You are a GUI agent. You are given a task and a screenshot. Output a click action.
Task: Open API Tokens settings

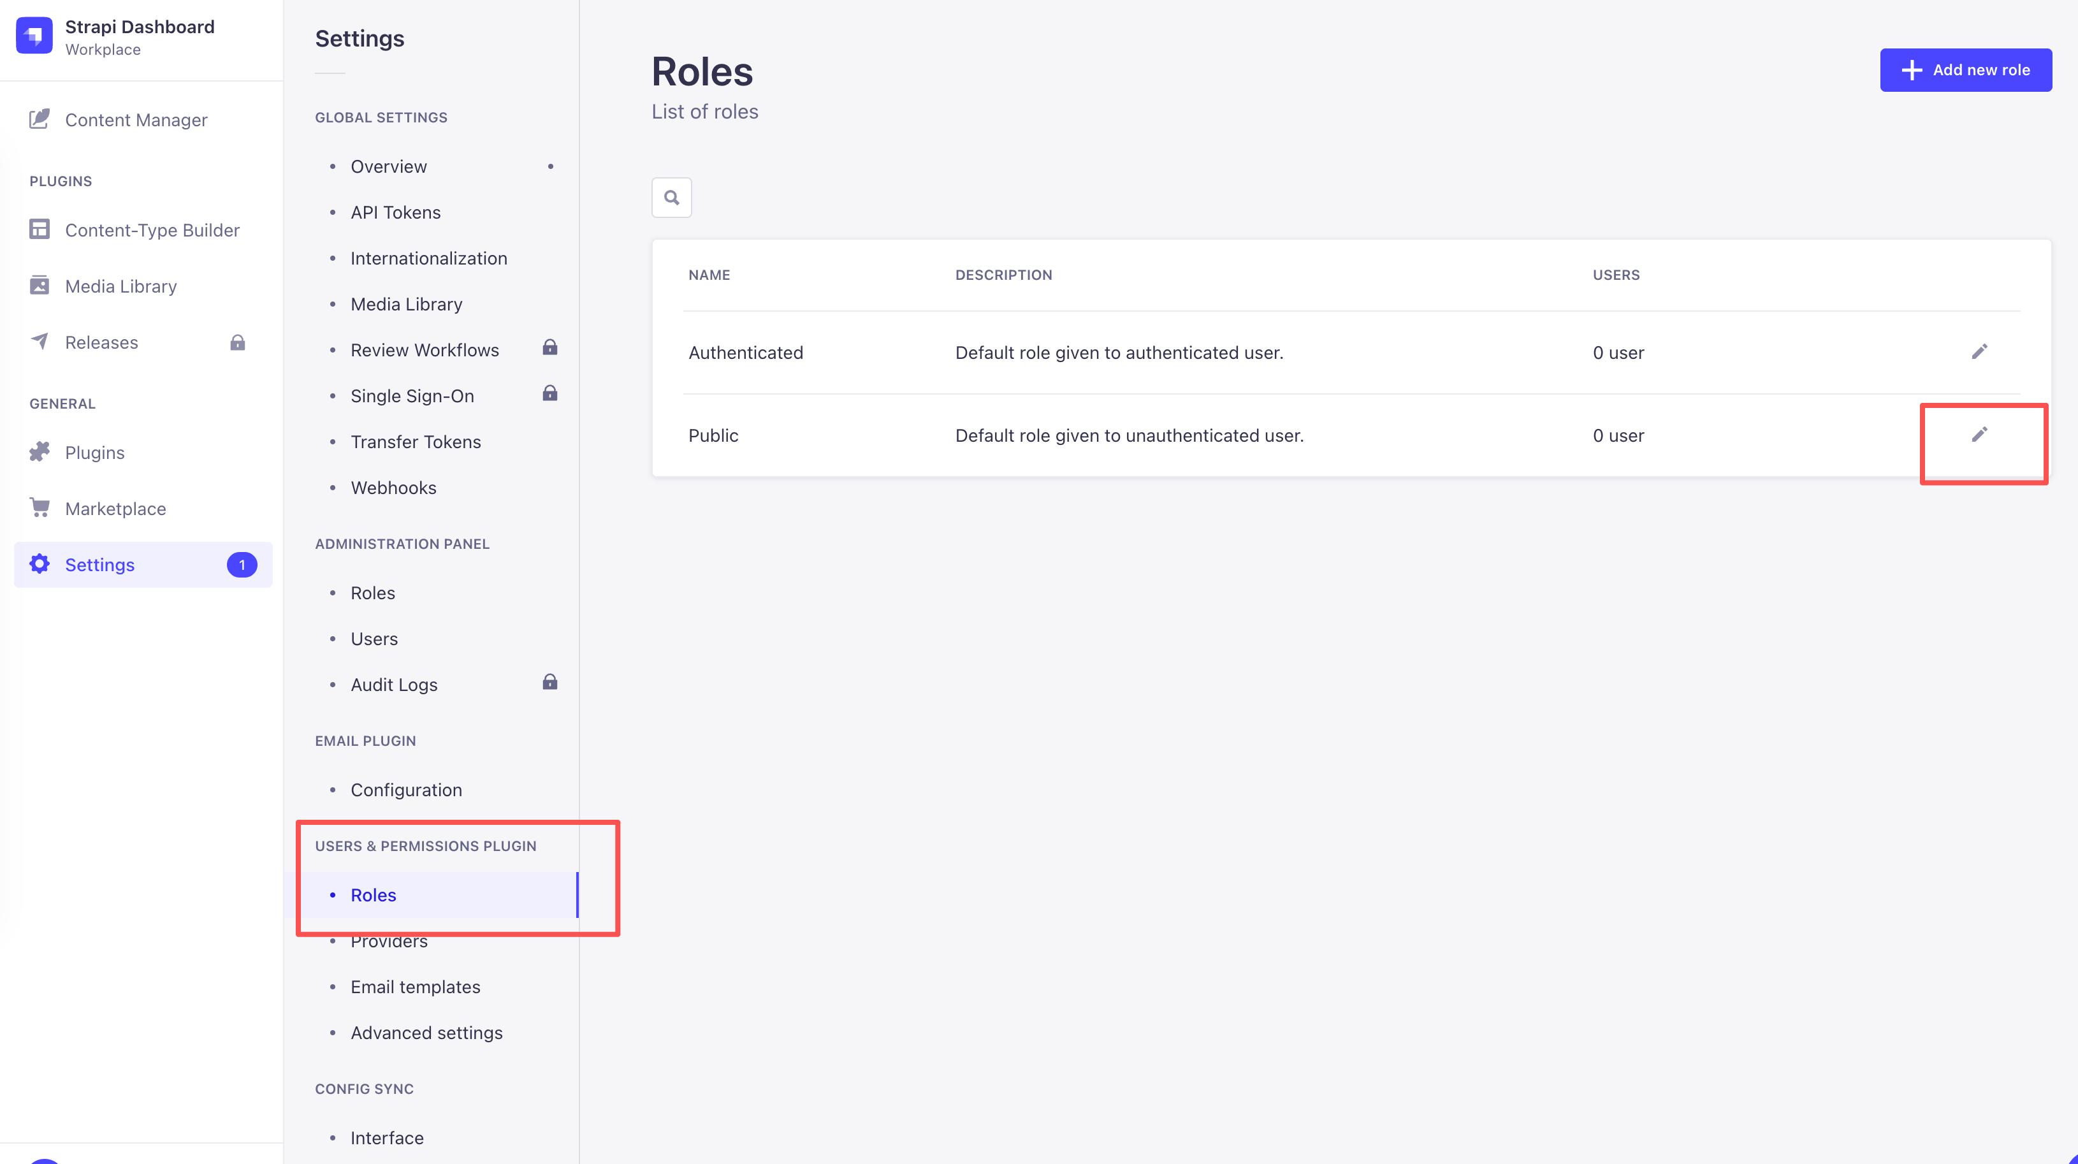click(395, 212)
